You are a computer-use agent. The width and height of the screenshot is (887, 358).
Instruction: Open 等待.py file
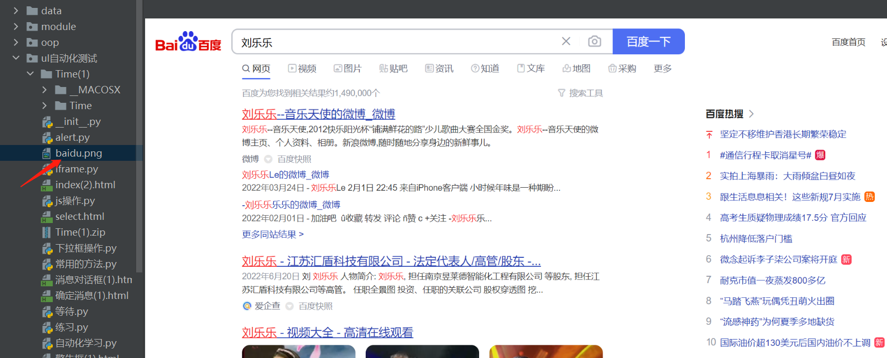(x=65, y=312)
